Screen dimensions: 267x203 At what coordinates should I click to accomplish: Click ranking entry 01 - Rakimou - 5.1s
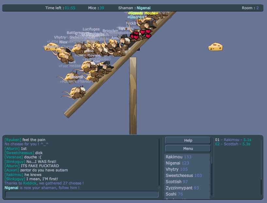(x=233, y=140)
